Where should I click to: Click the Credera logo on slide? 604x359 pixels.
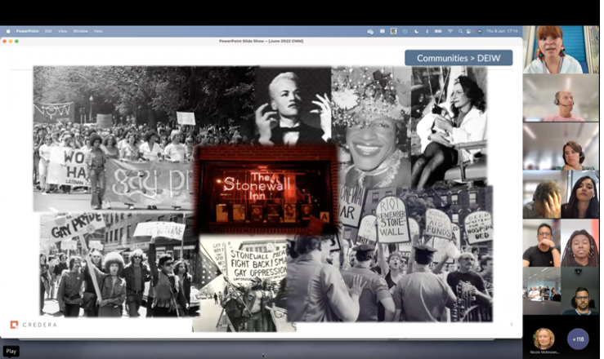(34, 325)
